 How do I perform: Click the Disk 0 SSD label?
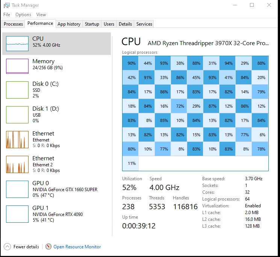(x=36, y=90)
